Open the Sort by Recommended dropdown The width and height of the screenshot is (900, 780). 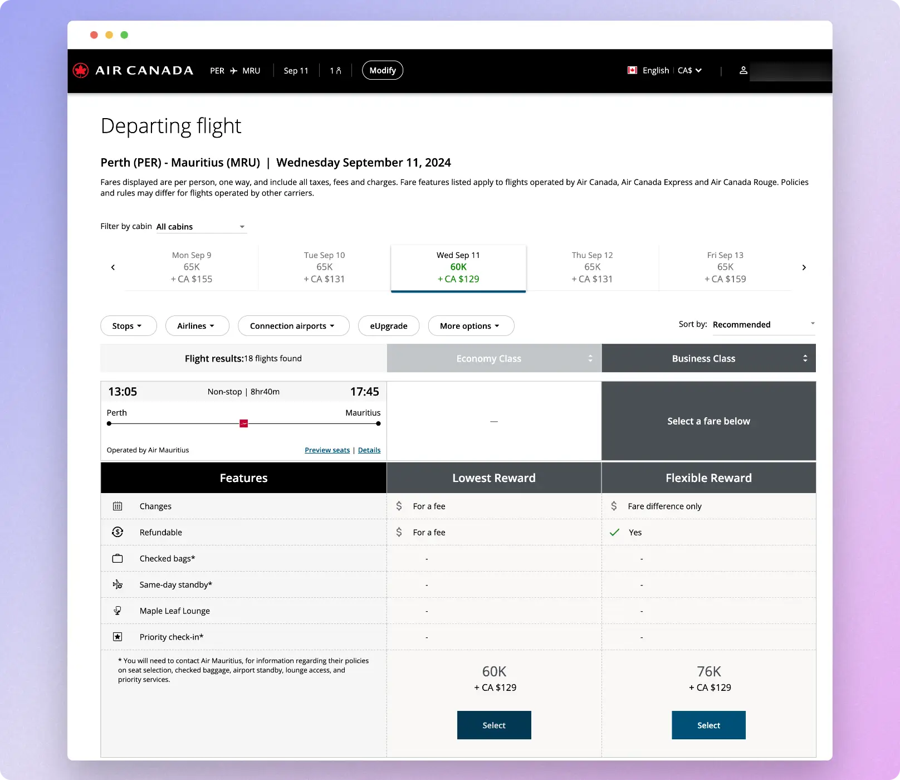point(764,325)
